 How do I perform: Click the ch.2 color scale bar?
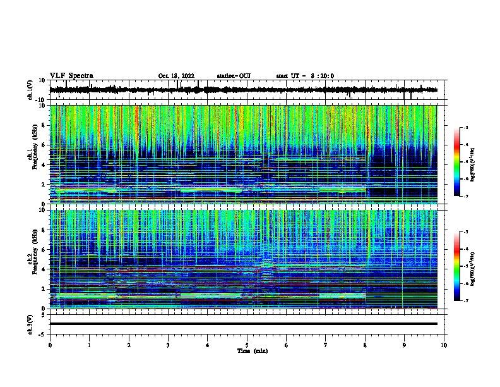click(x=456, y=266)
